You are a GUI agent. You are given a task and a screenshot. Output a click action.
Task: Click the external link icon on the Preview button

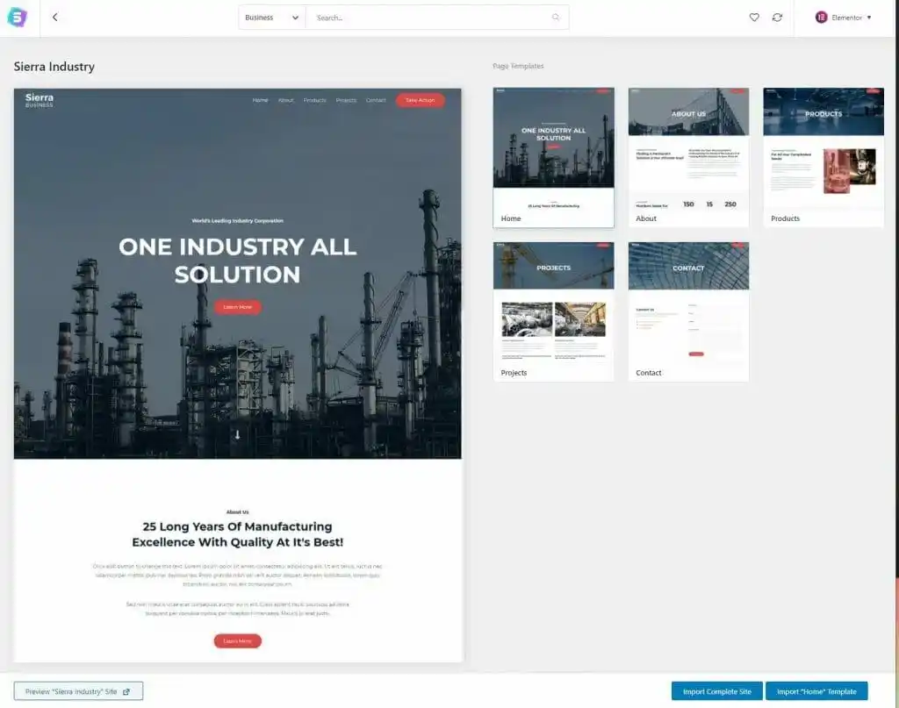click(126, 691)
